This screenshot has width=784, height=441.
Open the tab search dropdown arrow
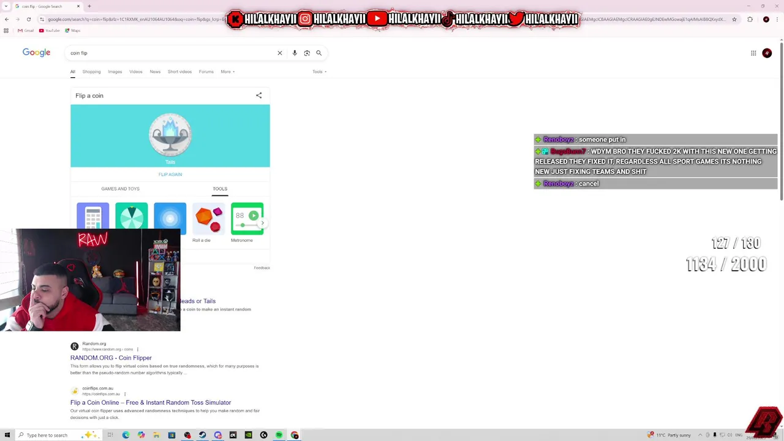pyautogui.click(x=6, y=6)
